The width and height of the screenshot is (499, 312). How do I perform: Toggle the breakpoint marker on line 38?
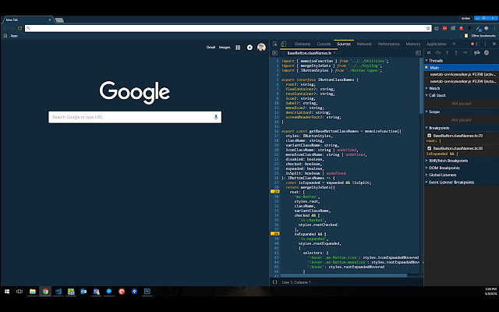point(275,234)
